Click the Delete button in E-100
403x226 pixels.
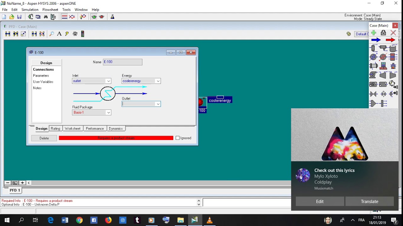pos(44,138)
